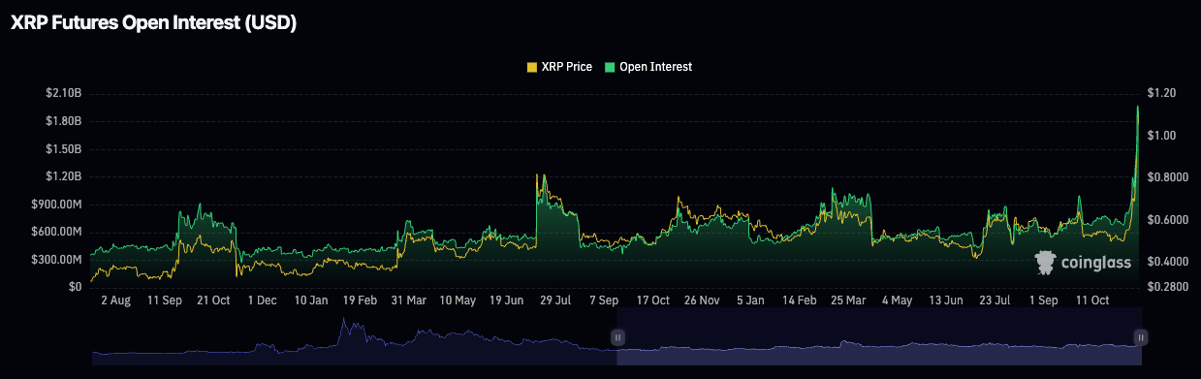Click the $0 axis label

[x=76, y=287]
